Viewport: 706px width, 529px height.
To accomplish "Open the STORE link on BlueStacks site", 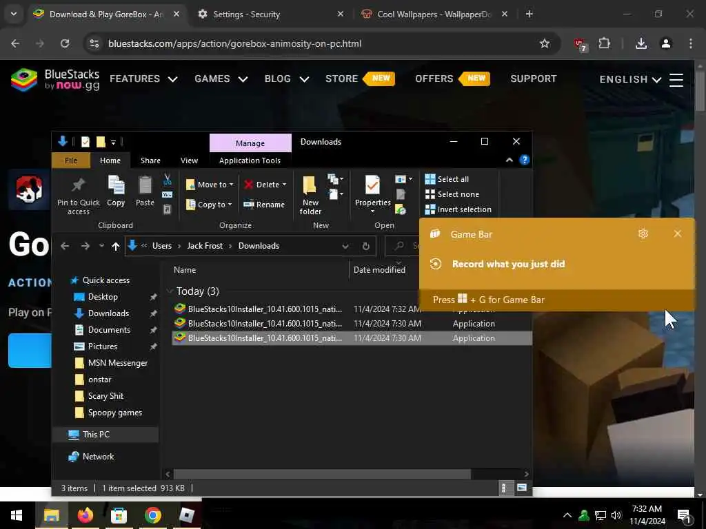I will pos(342,79).
